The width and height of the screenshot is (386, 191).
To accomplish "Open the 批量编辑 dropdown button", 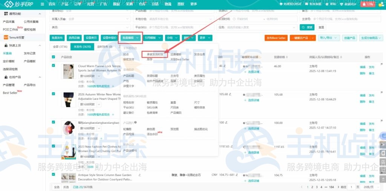I will (130, 38).
